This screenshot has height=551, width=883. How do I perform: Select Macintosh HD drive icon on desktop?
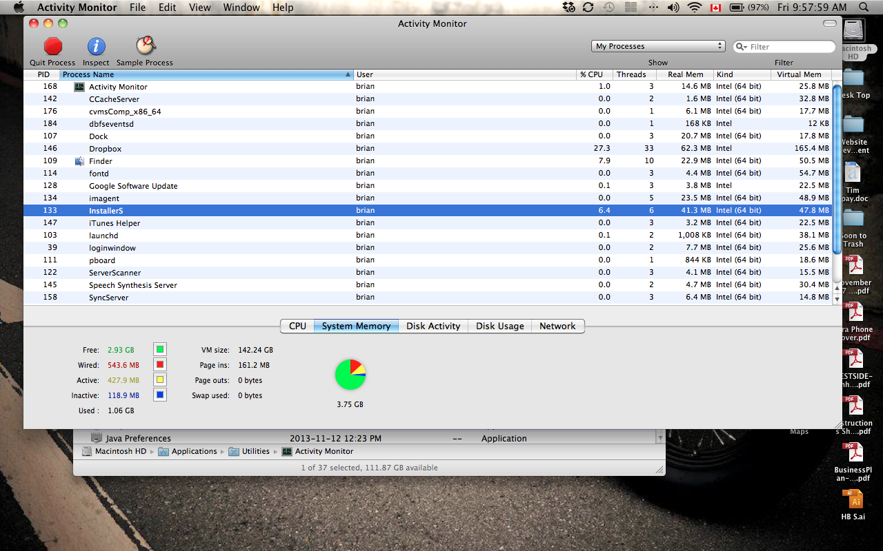pyautogui.click(x=854, y=31)
